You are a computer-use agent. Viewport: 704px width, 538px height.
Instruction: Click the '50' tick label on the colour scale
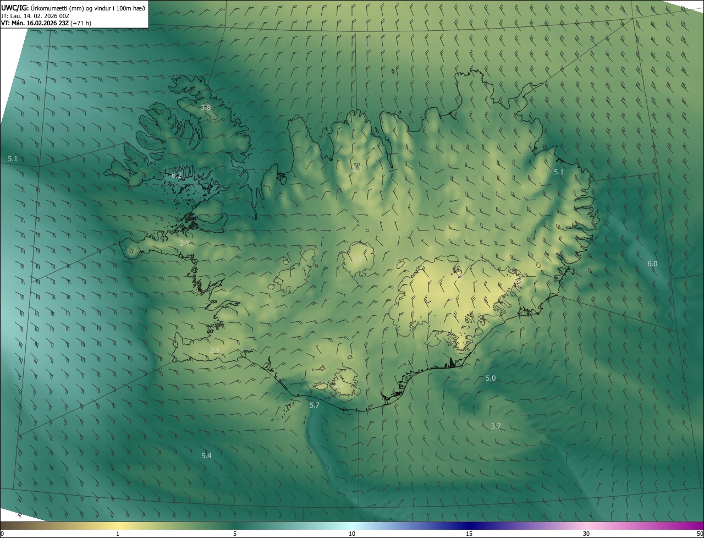pos(699,534)
